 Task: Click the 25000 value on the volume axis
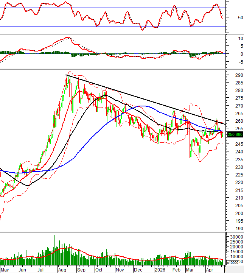pyautogui.click(x=236, y=242)
